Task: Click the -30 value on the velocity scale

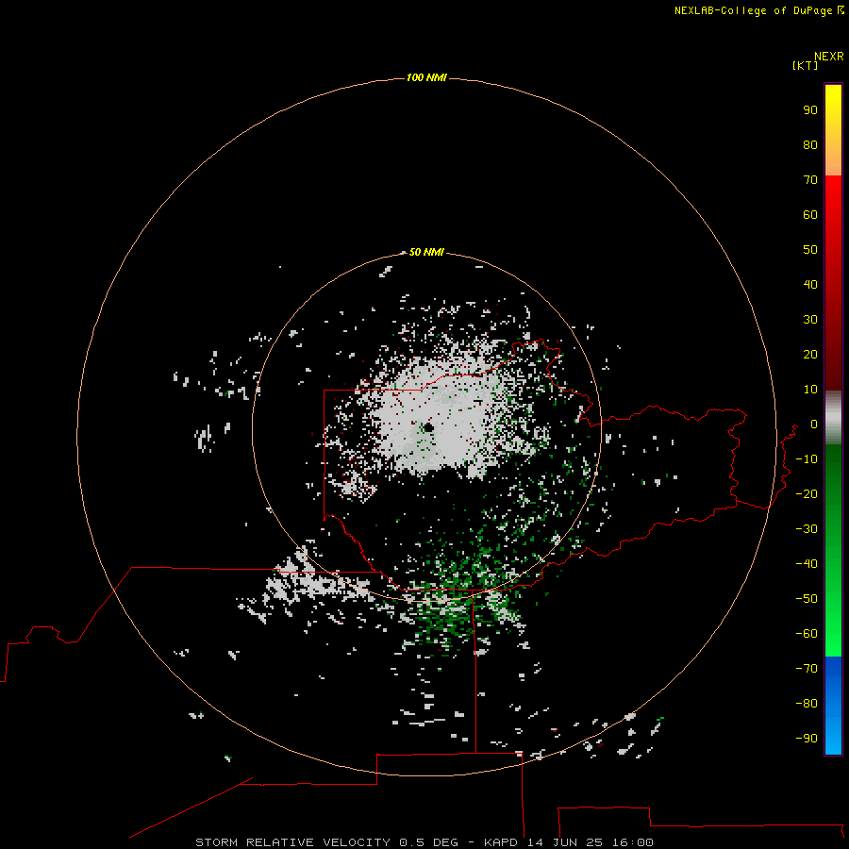Action: click(x=807, y=529)
